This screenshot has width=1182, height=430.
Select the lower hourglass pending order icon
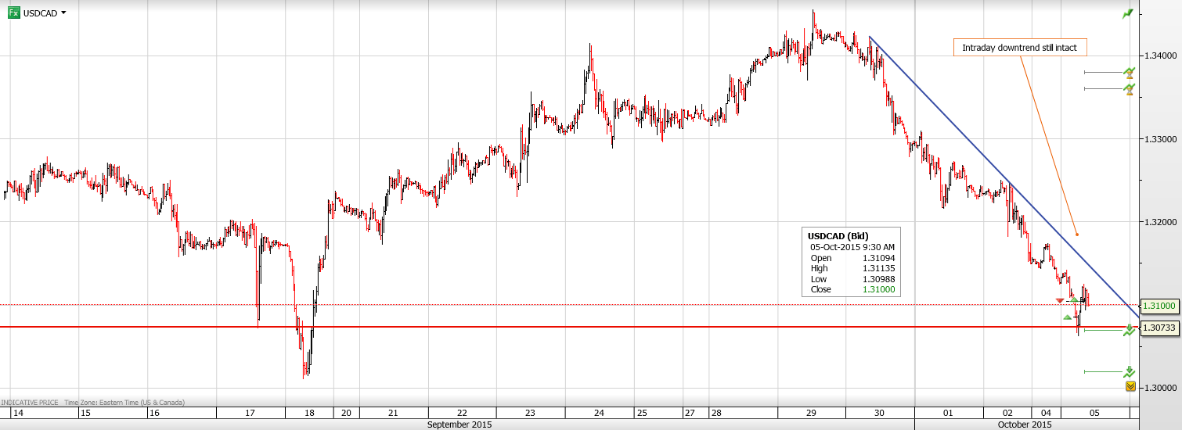pos(1129,89)
